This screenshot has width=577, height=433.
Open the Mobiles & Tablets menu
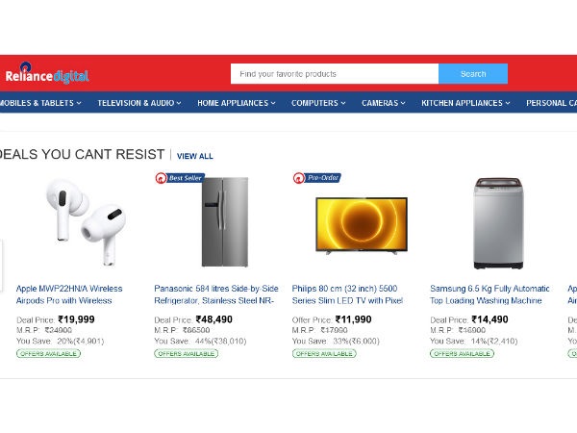[x=40, y=103]
